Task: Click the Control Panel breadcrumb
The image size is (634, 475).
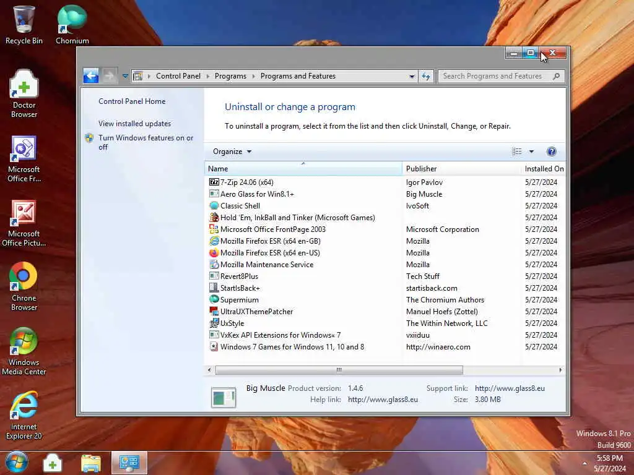Action: [178, 76]
